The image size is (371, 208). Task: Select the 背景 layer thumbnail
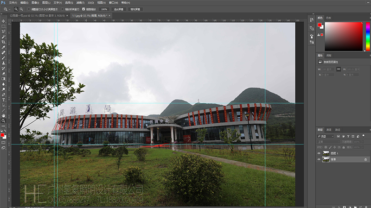pos(326,159)
